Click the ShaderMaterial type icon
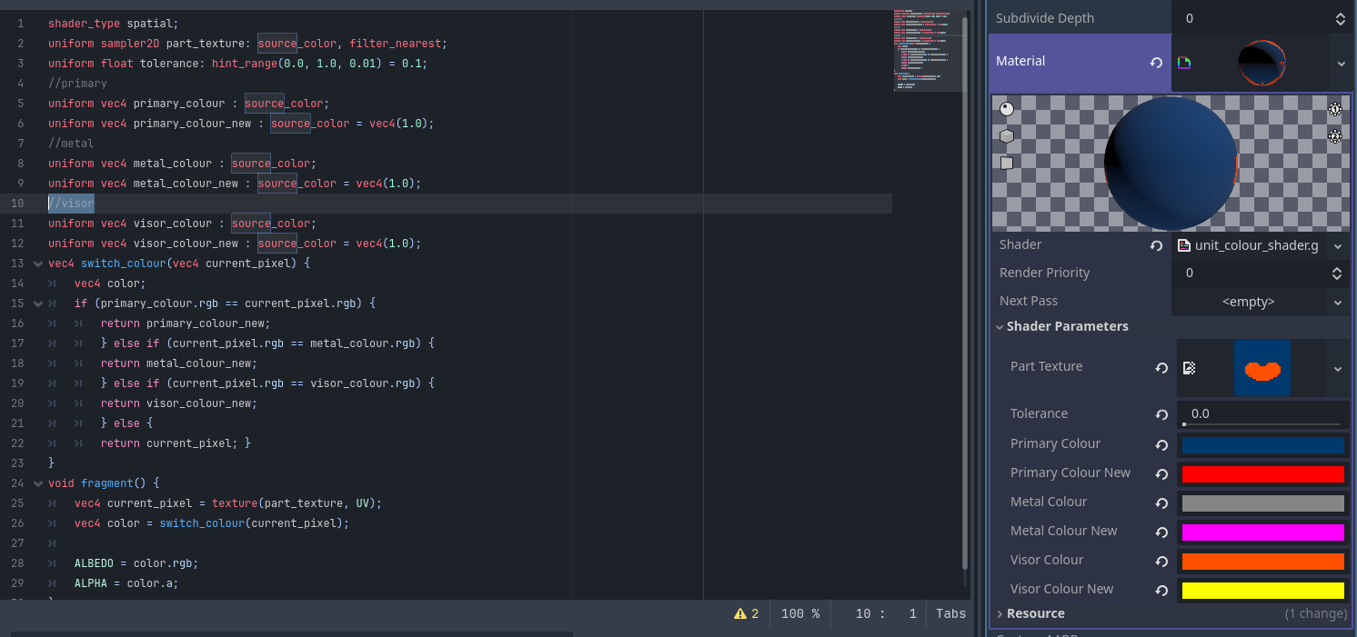Image resolution: width=1357 pixels, height=637 pixels. 1183,63
